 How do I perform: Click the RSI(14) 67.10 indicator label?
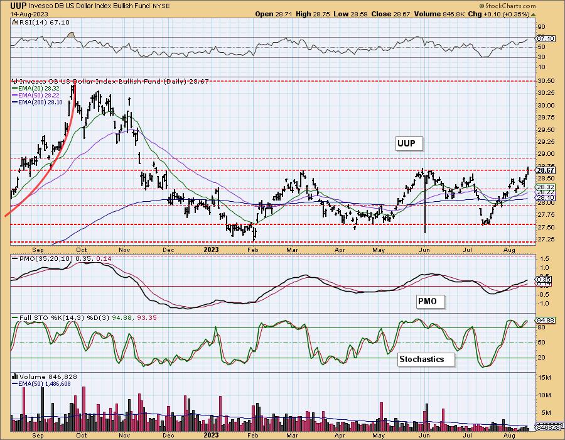(x=43, y=22)
